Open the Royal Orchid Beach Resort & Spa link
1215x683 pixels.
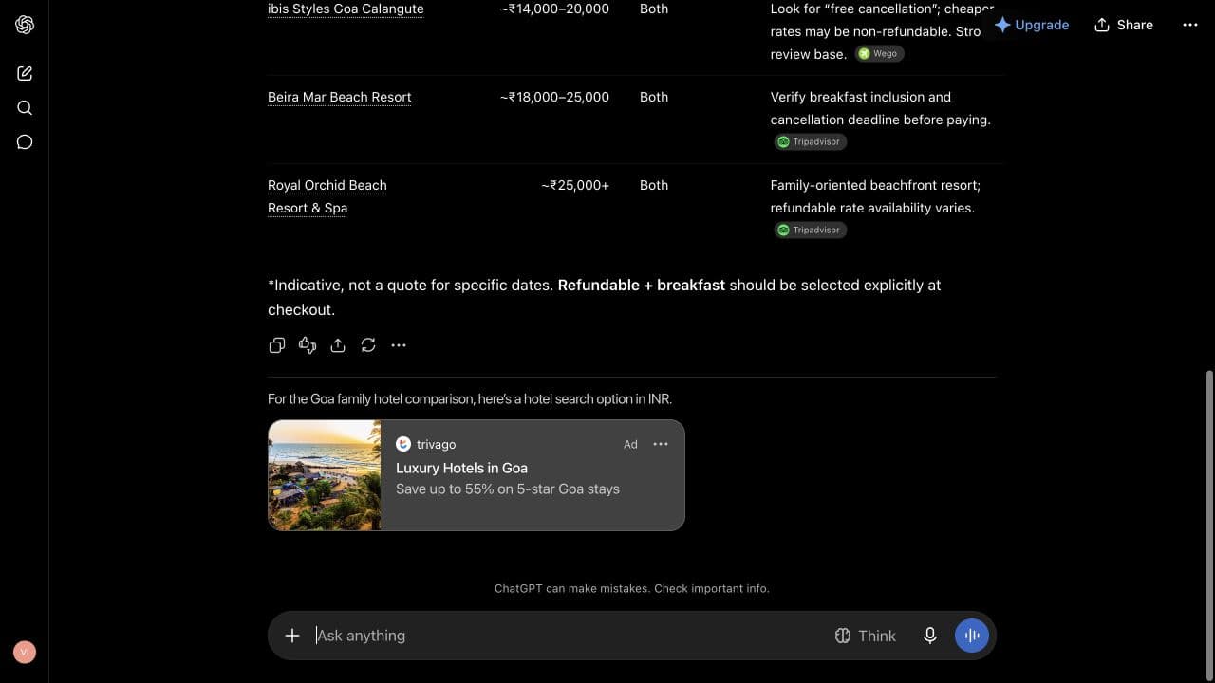[327, 196]
